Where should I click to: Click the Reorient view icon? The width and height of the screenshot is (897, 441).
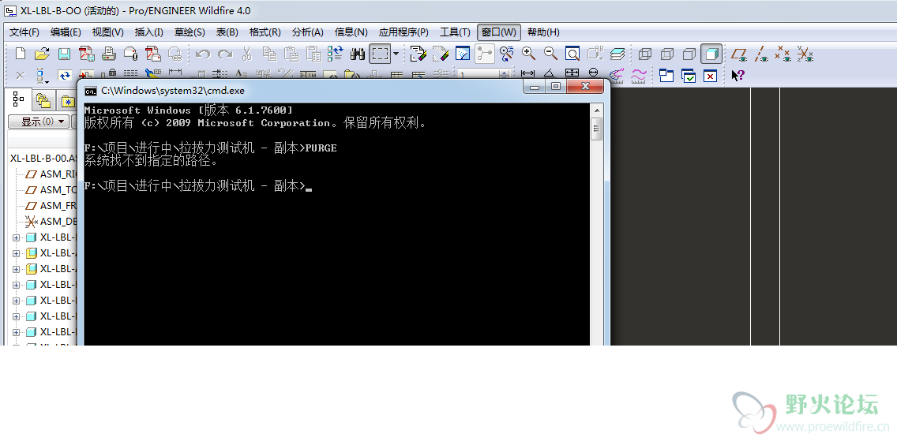(x=506, y=54)
